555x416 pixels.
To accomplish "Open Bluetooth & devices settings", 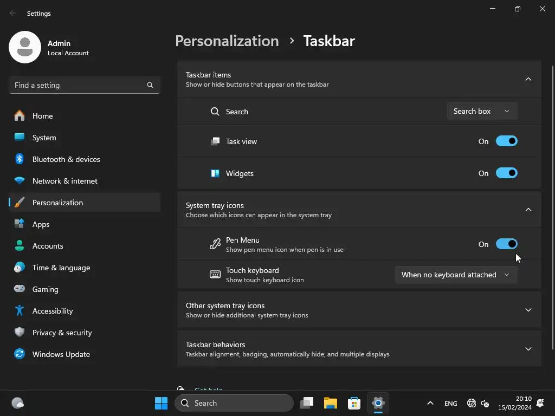I will click(85, 159).
